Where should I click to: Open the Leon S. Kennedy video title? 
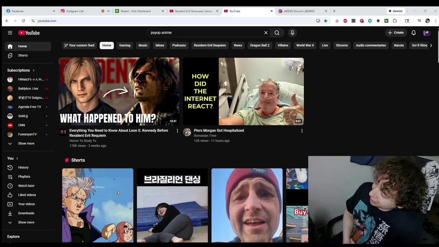(119, 133)
